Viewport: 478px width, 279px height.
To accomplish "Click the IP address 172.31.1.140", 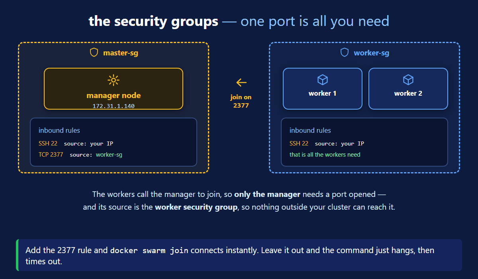I will (x=114, y=106).
